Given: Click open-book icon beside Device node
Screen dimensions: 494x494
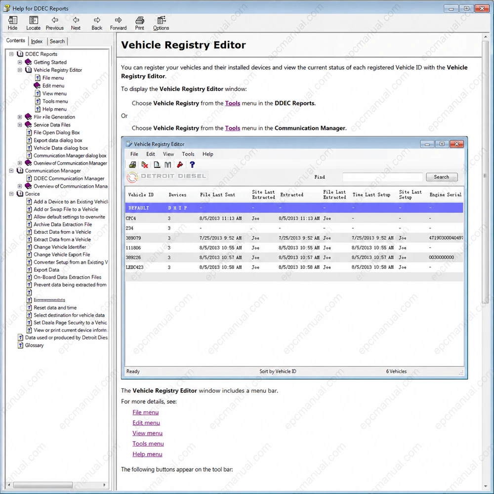Looking at the screenshot, I should [x=20, y=194].
